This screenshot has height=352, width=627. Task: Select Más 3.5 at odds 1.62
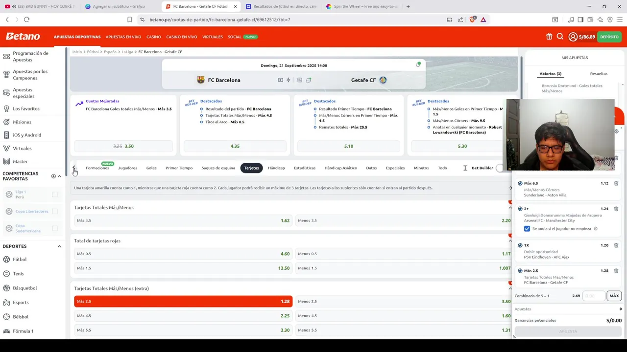[183, 220]
